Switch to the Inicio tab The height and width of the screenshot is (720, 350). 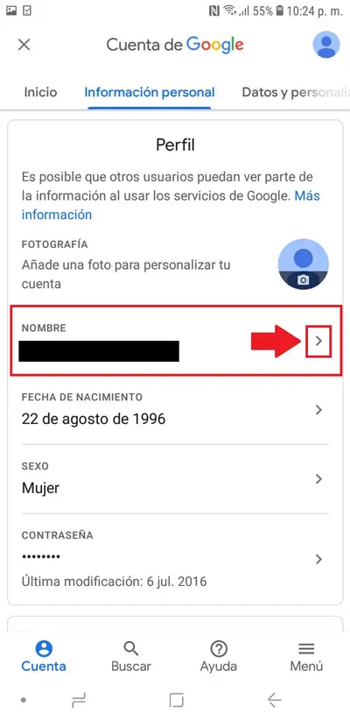[x=41, y=92]
